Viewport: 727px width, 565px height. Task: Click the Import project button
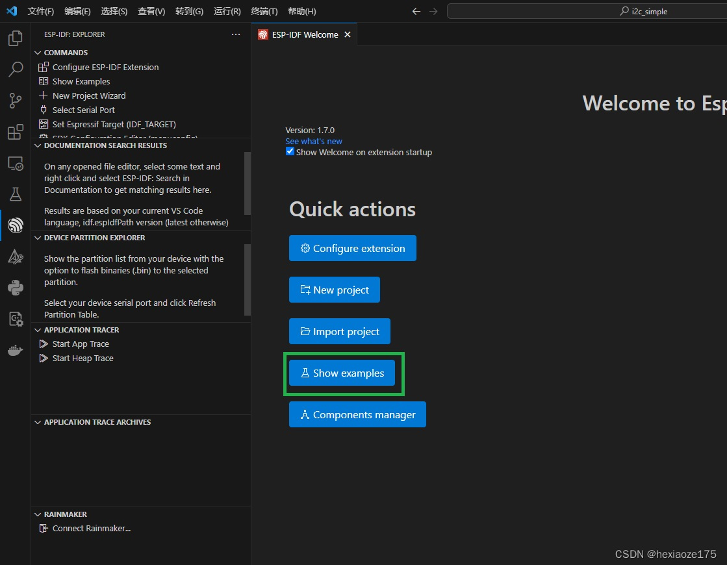[339, 331]
